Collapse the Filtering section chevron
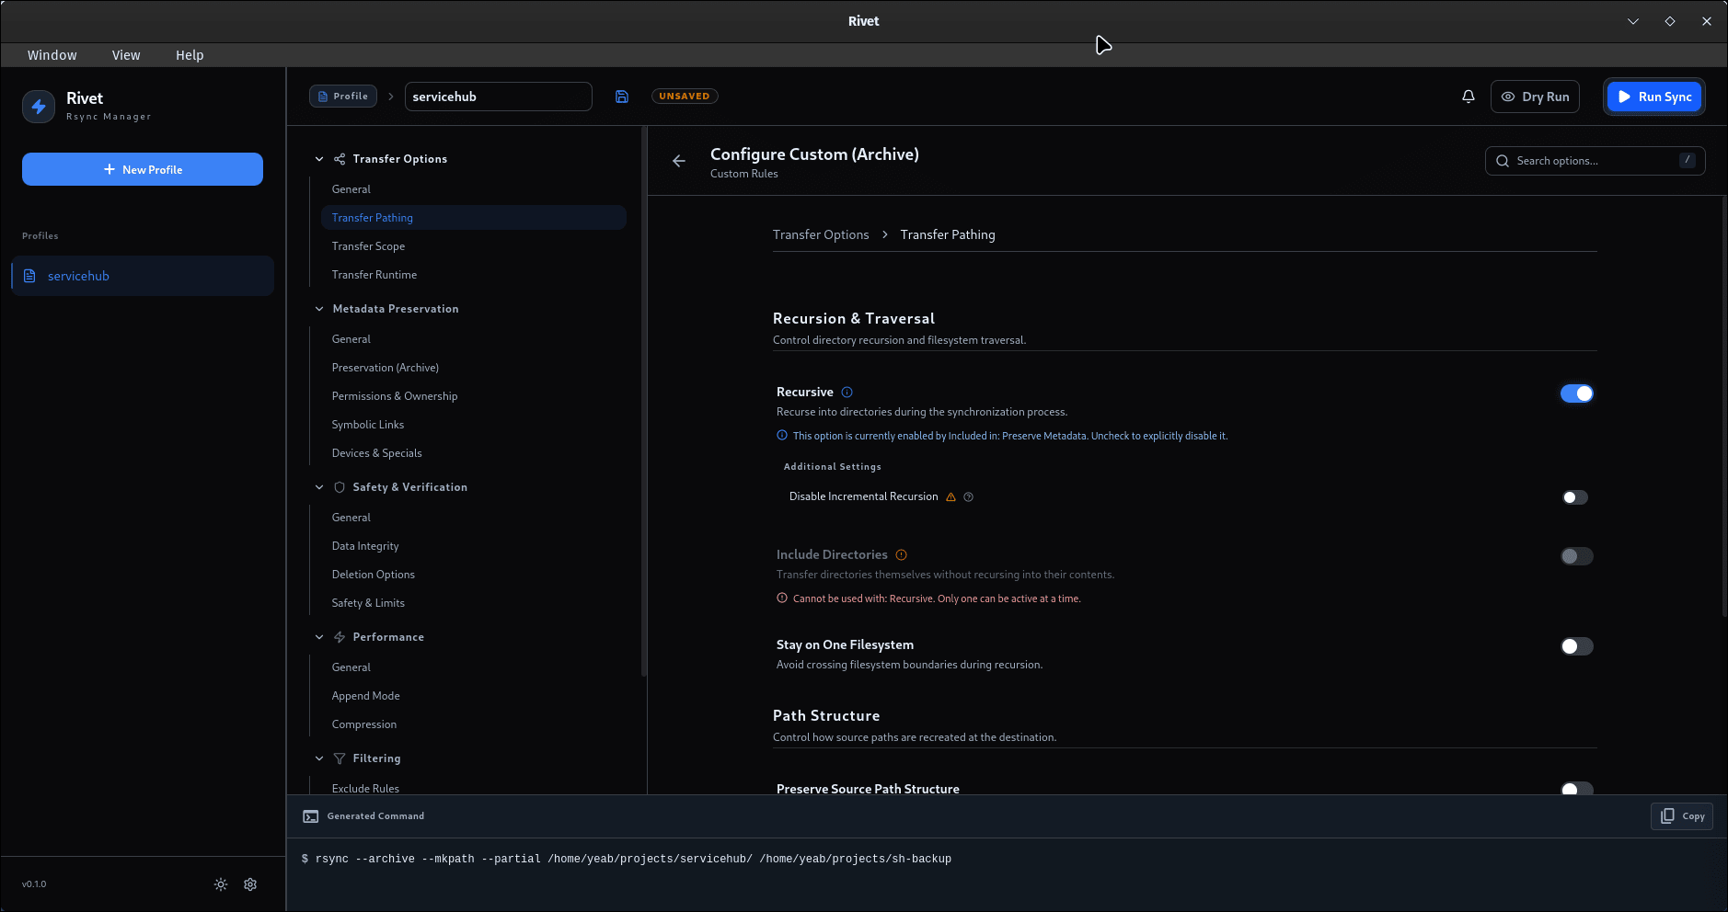Screen dimensions: 1728x912 319,758
